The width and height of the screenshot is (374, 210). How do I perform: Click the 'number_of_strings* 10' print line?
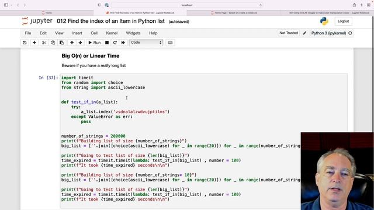point(129,175)
